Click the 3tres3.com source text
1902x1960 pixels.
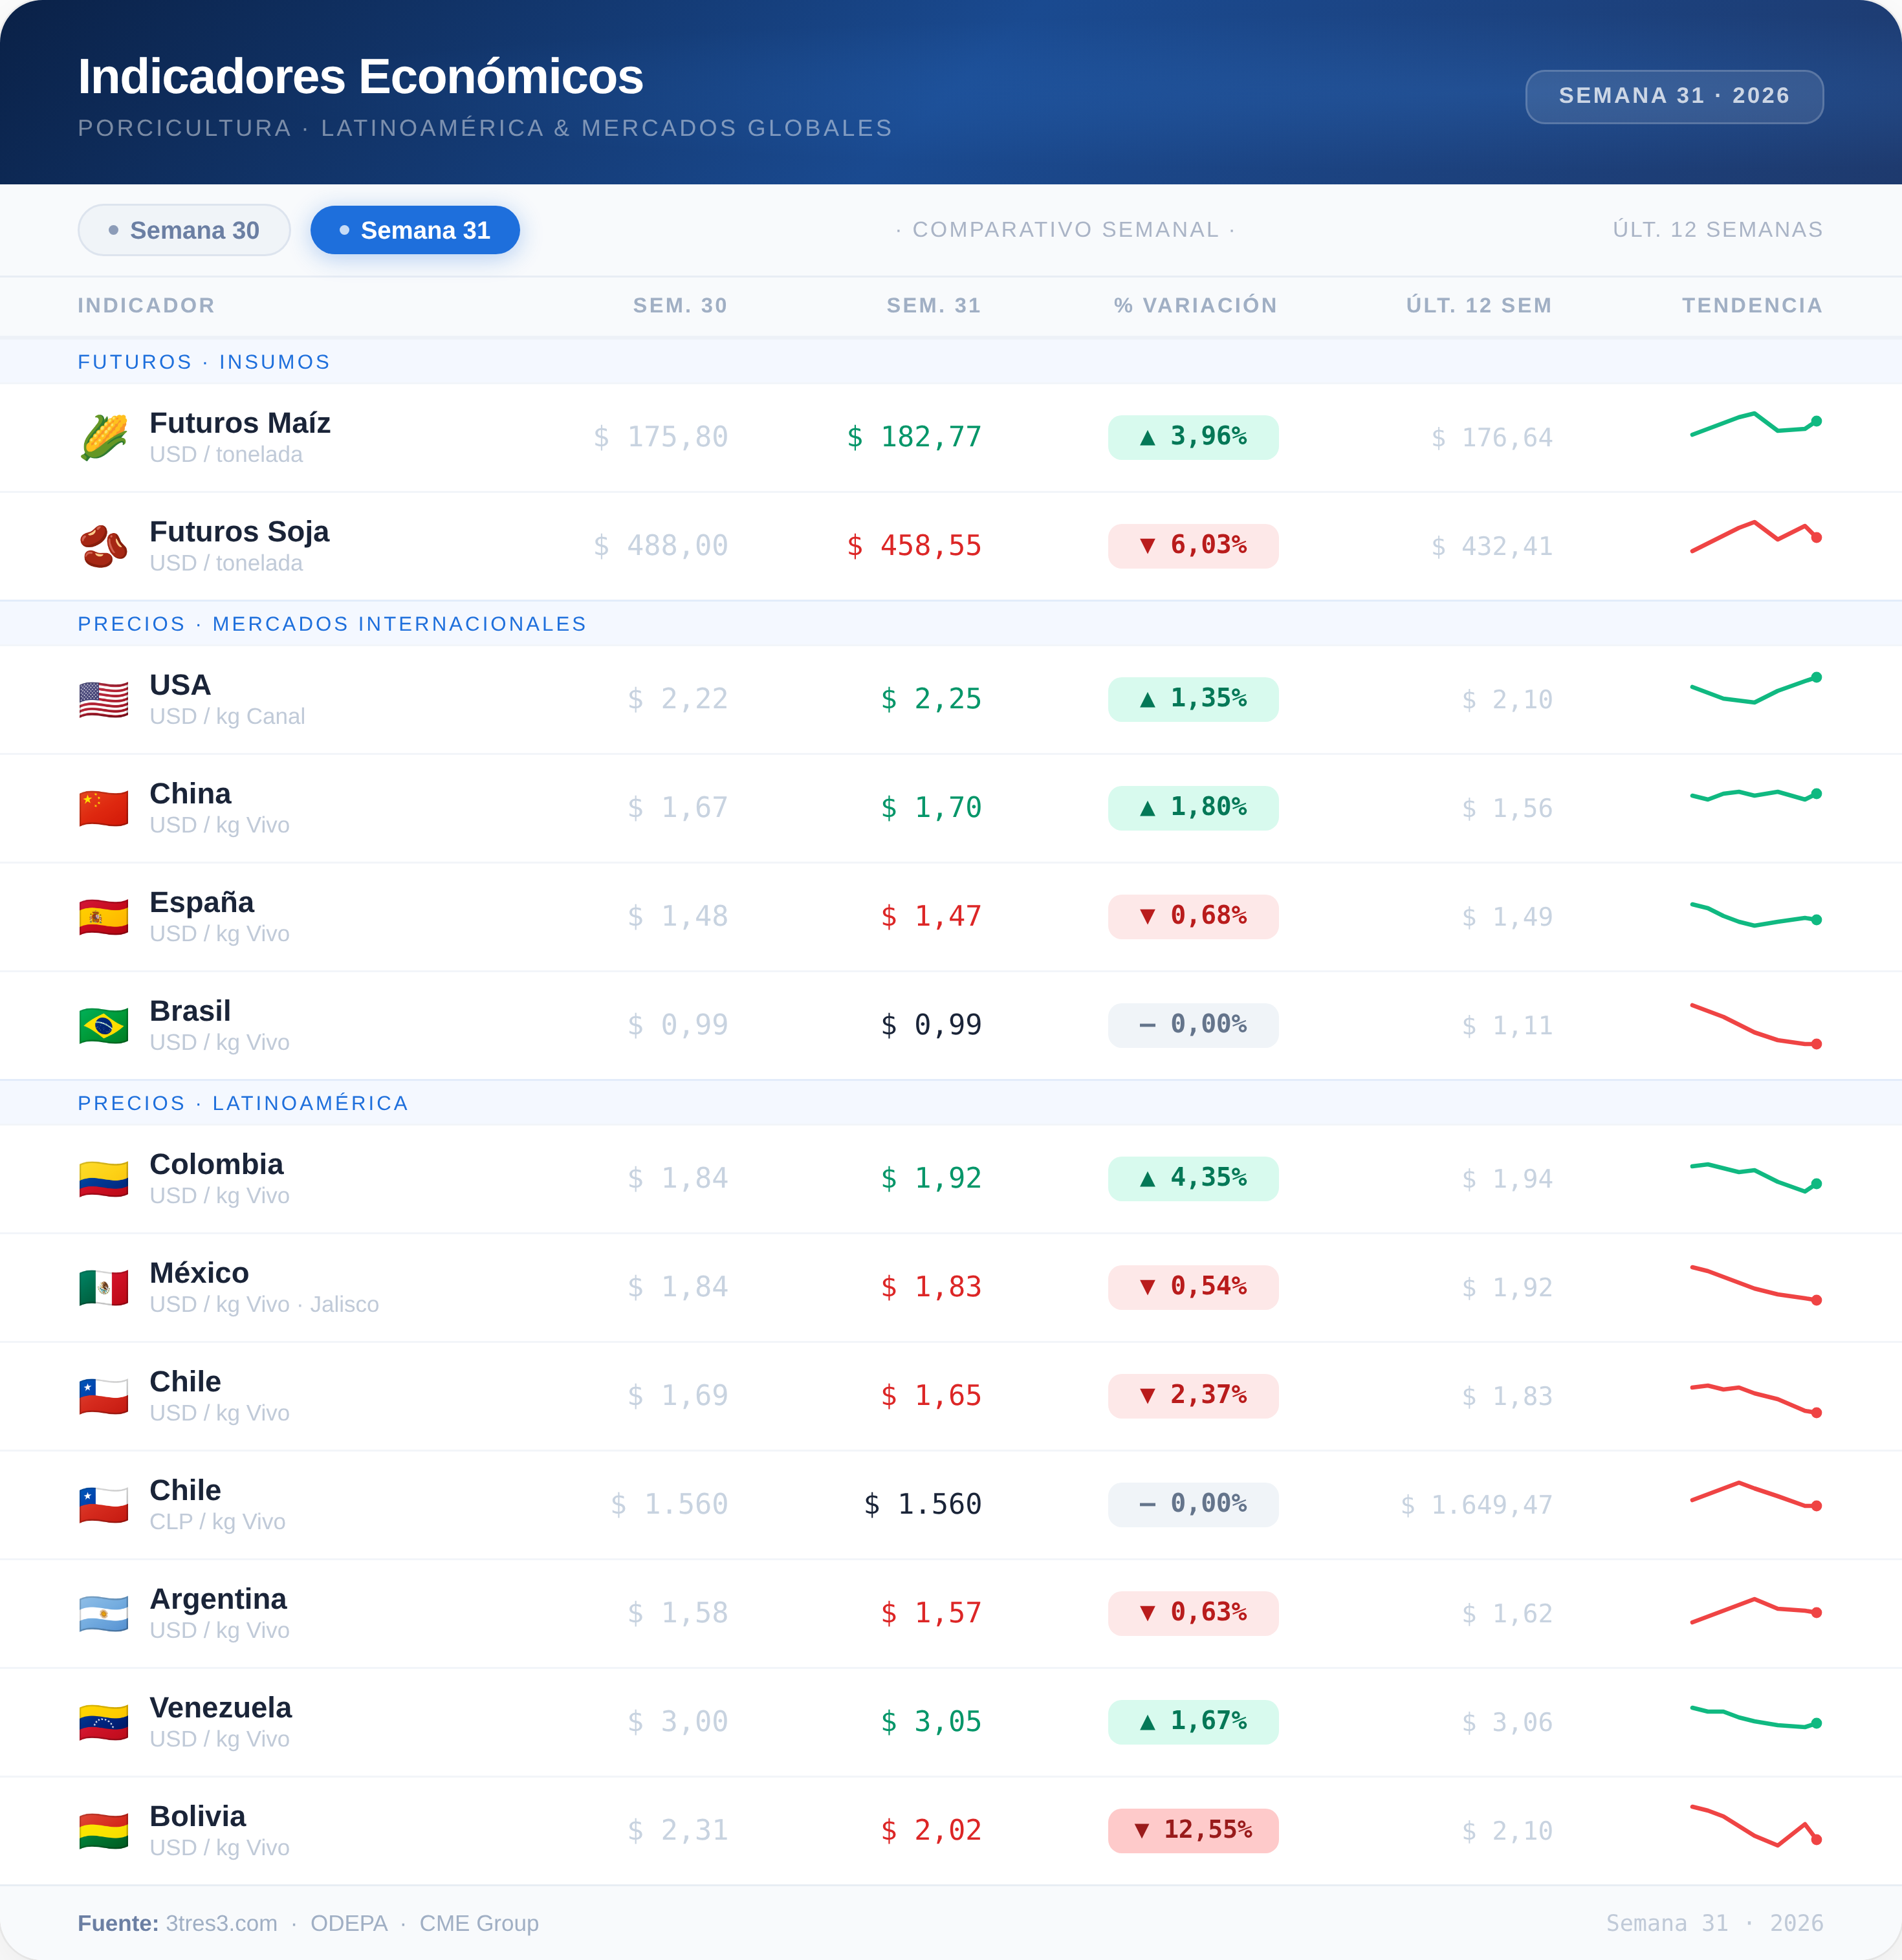(x=221, y=1924)
